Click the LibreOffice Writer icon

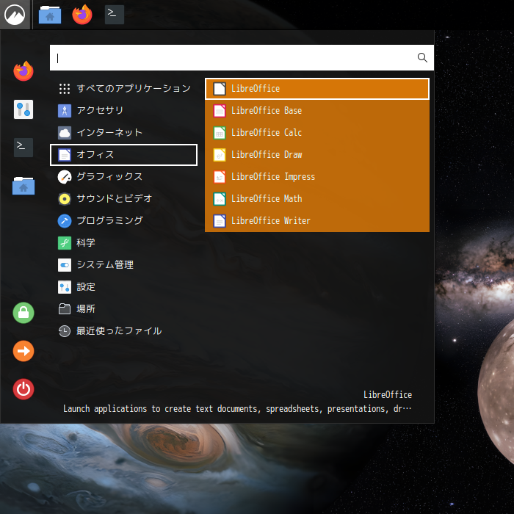[220, 221]
